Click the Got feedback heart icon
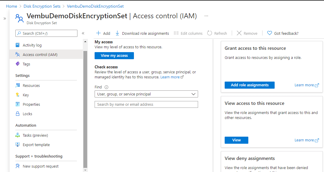Viewport: 324px width, 172px height. point(269,33)
